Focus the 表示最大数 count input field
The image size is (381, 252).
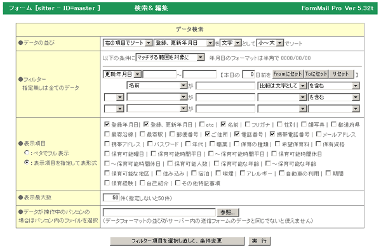(111, 198)
